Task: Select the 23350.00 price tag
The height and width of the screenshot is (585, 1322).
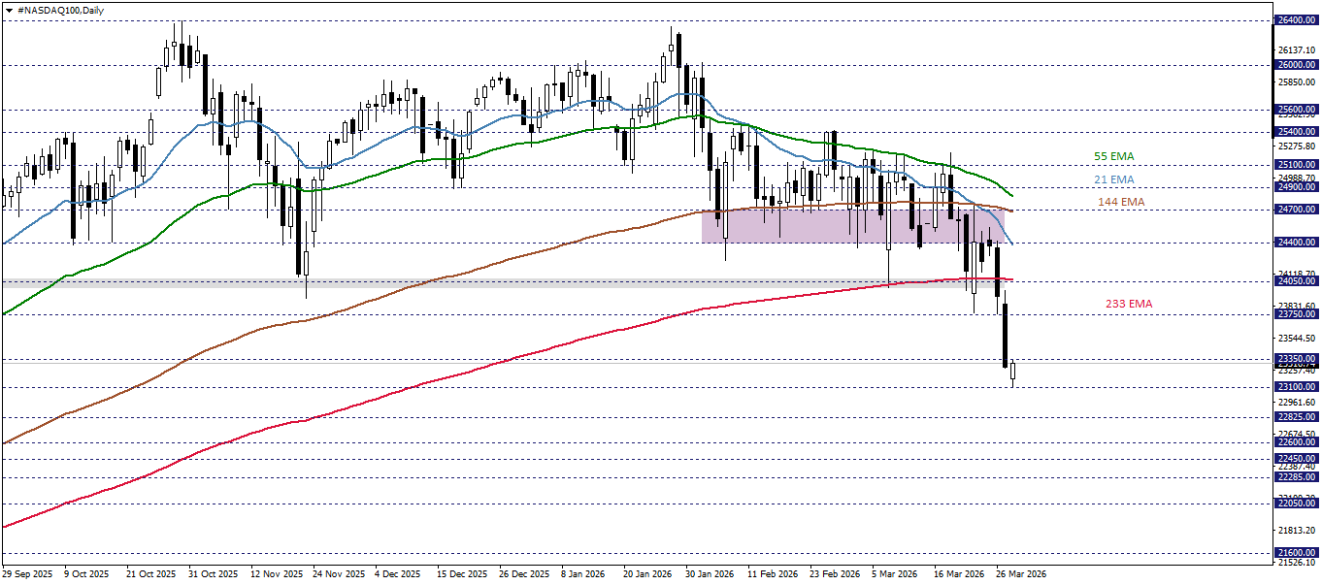Action: (x=1297, y=360)
